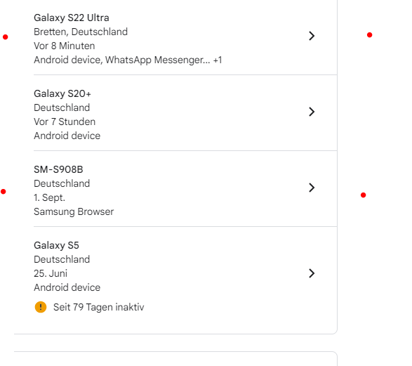Click the 'Bretten, Deutschland' location text
This screenshot has height=366, width=412.
pos(81,32)
